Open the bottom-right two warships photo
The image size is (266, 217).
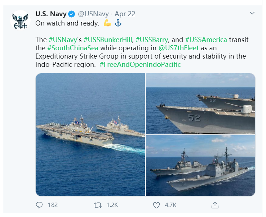tap(200, 166)
